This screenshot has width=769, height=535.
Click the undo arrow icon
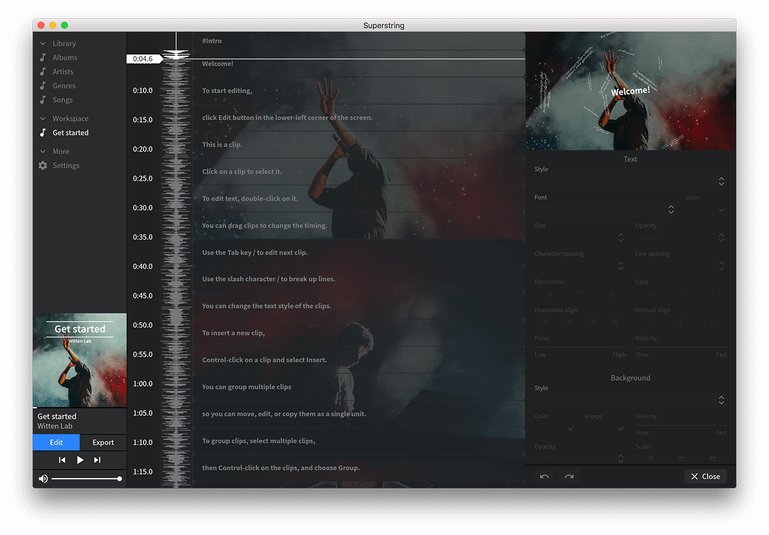click(545, 476)
